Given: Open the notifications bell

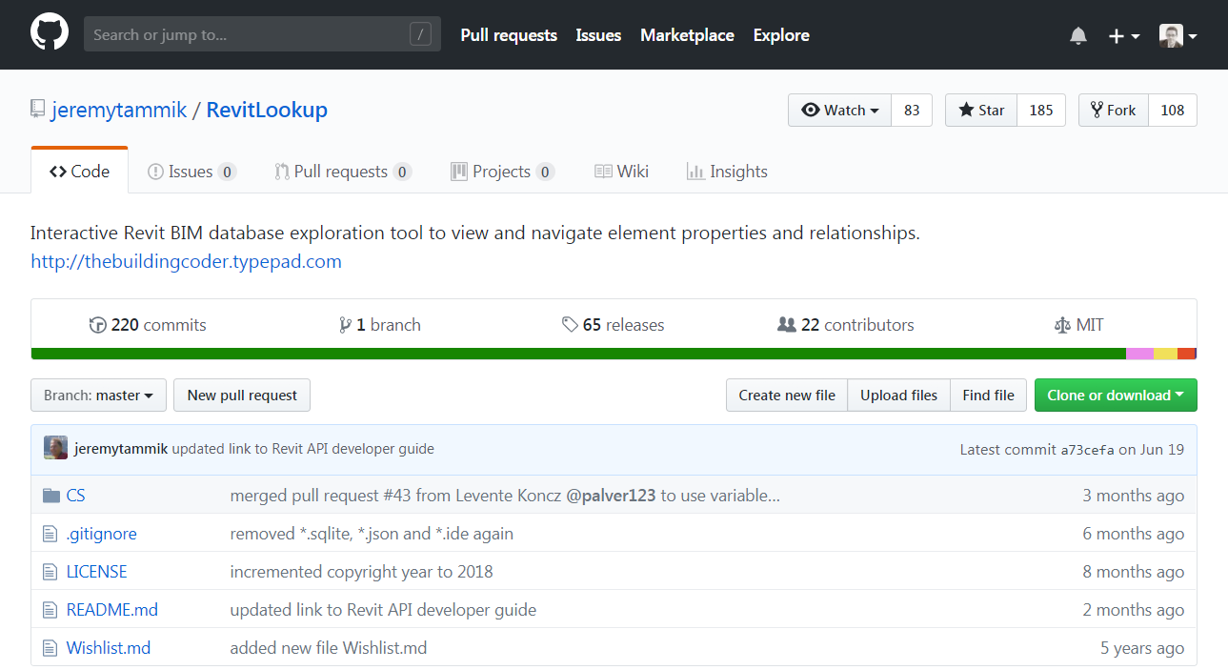Looking at the screenshot, I should [1078, 35].
